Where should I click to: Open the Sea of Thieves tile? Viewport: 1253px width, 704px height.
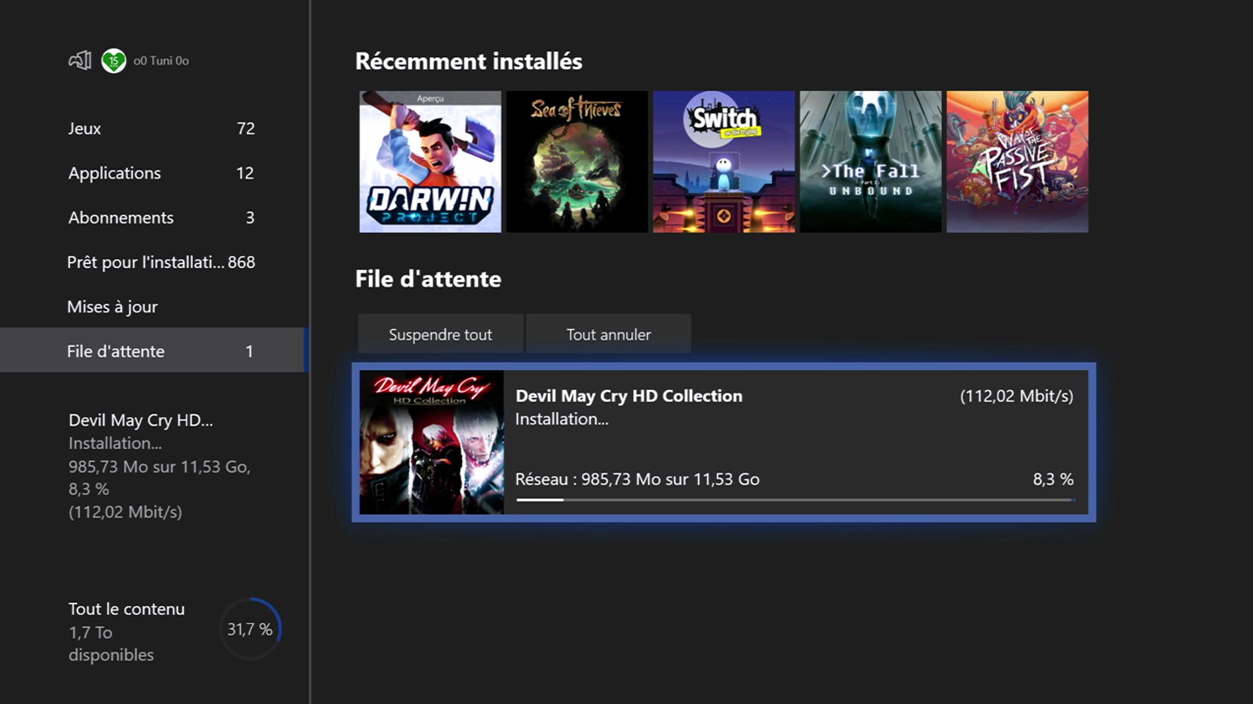point(577,162)
